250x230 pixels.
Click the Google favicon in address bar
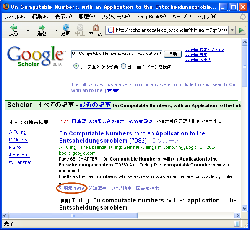(x=110, y=30)
